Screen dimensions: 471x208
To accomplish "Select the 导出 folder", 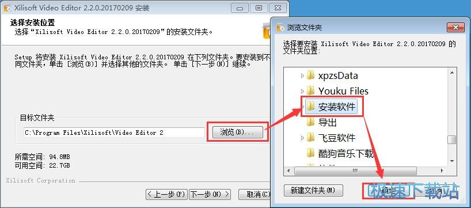I will 328,122.
